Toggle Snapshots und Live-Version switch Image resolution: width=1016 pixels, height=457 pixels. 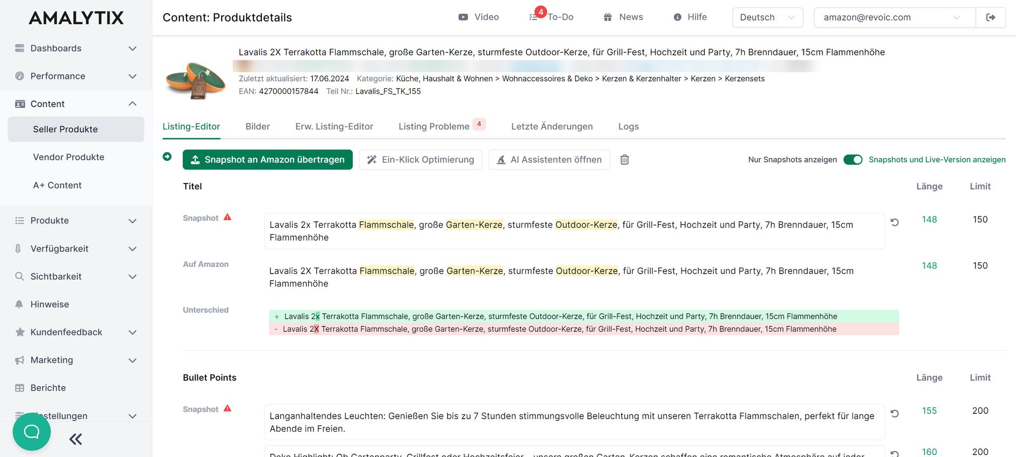click(x=853, y=160)
